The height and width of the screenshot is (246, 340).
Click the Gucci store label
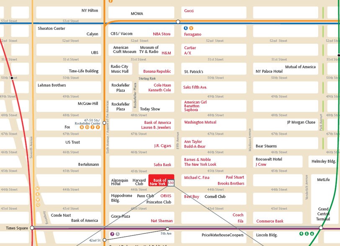(x=189, y=10)
